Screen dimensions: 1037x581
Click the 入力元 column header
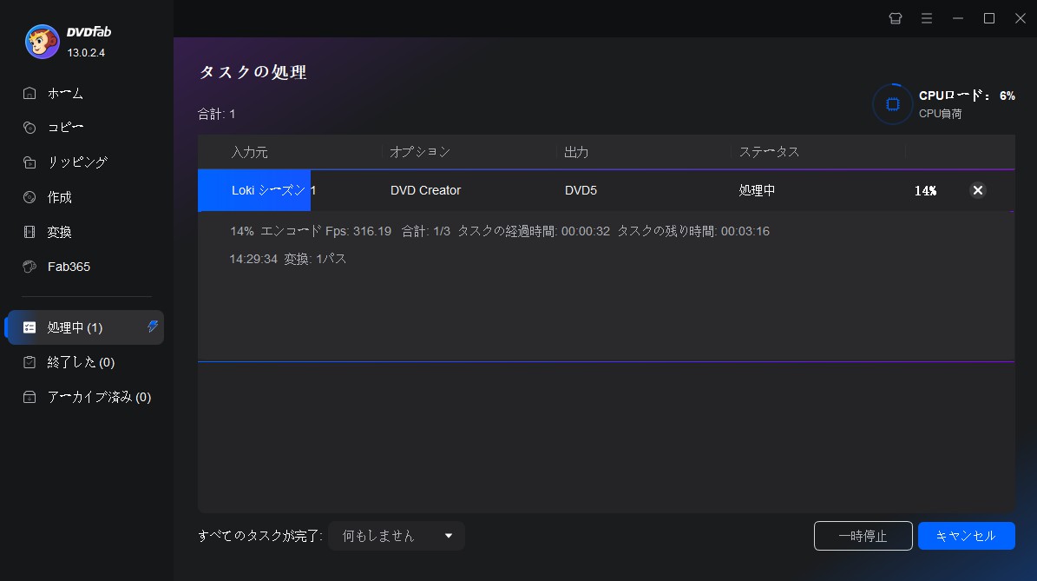(249, 152)
